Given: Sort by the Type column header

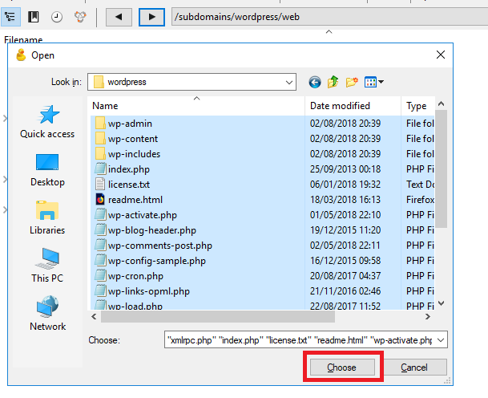Looking at the screenshot, I should pyautogui.click(x=418, y=106).
